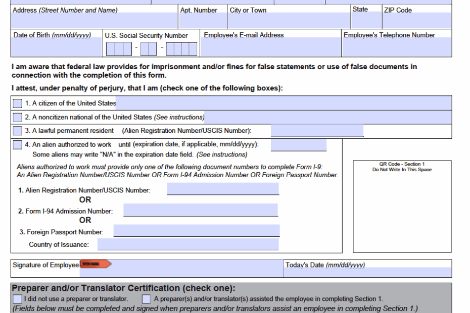Check the lawful permanent resident box
The image size is (470, 313).
pyautogui.click(x=16, y=130)
